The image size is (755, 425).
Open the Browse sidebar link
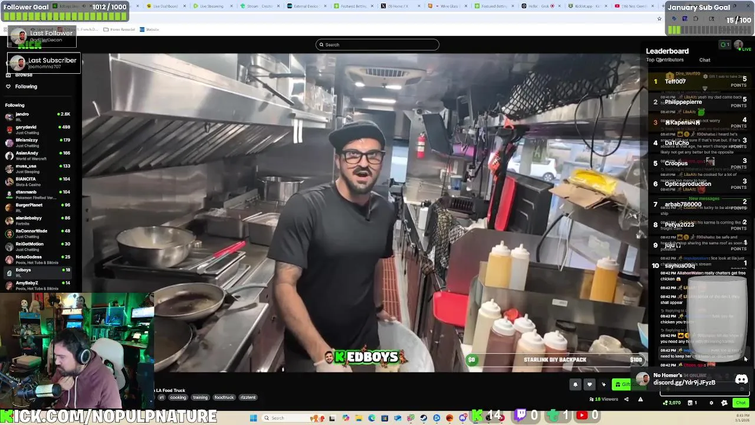tap(19, 75)
